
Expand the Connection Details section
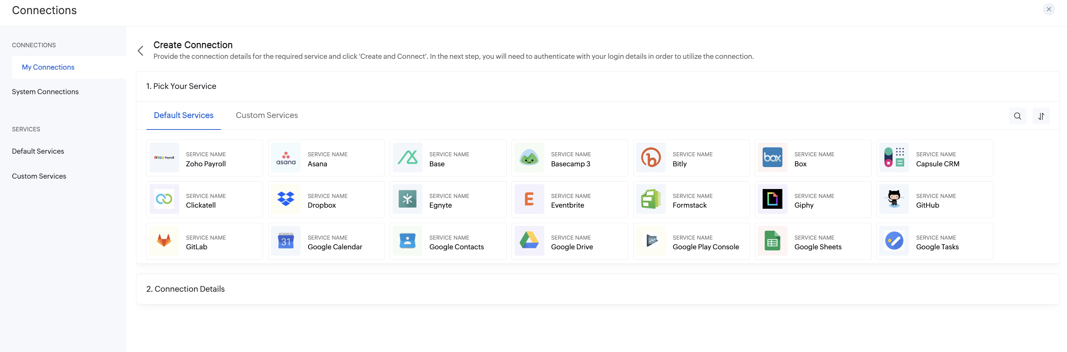pos(598,289)
